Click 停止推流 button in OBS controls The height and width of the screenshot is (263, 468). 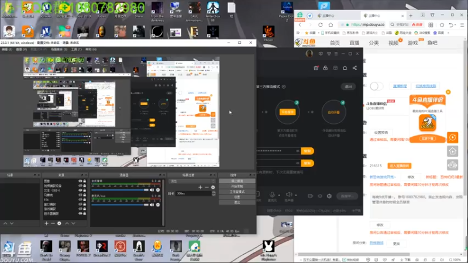tap(237, 181)
